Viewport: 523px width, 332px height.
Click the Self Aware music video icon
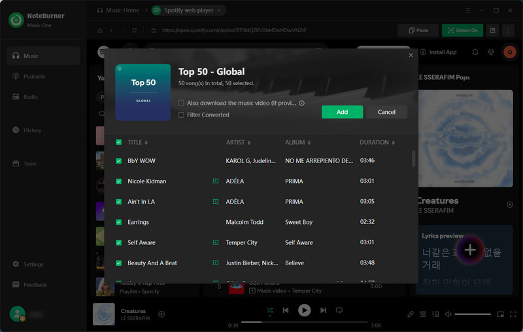click(216, 242)
